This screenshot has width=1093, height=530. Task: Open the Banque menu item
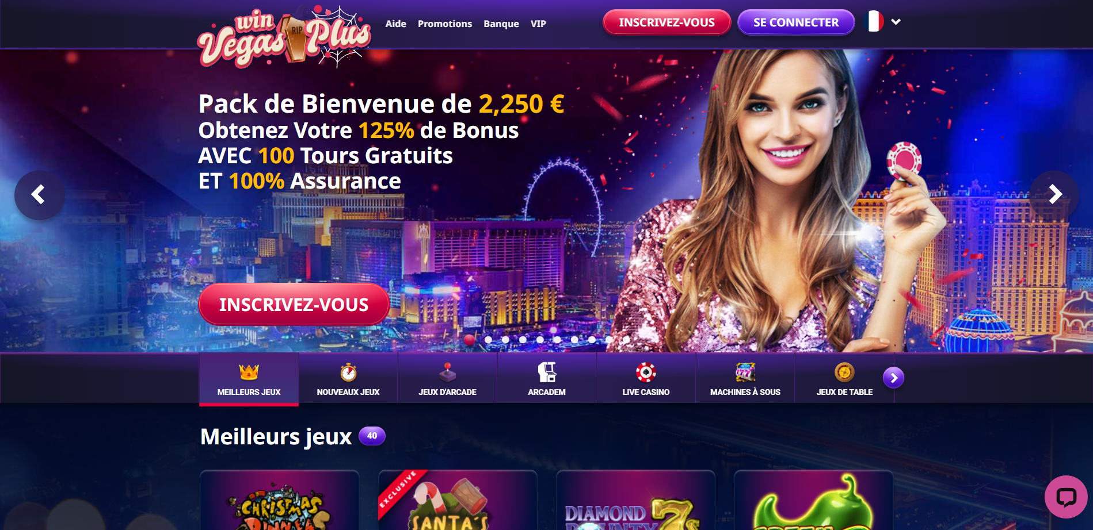click(x=501, y=24)
